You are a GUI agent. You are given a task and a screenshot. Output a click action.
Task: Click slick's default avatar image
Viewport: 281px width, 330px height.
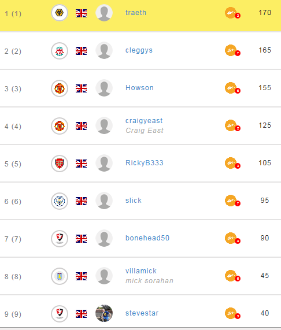pos(104,201)
